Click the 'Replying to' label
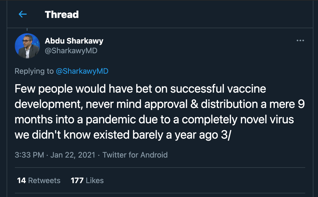318x197 pixels. 34,71
